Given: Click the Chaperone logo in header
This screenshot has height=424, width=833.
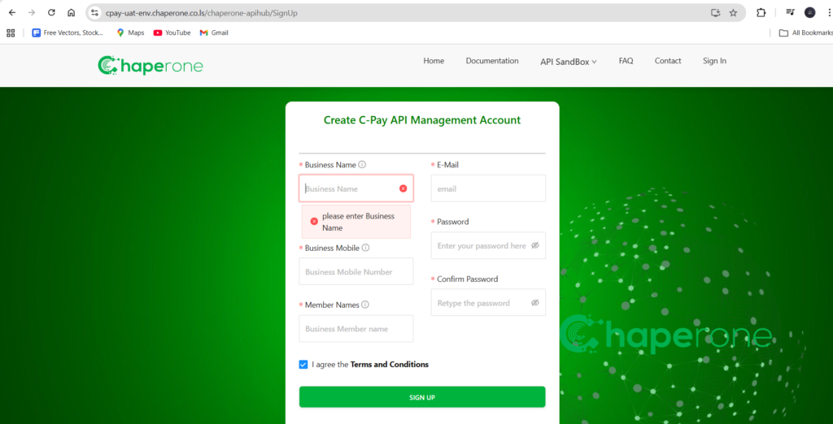Looking at the screenshot, I should [x=150, y=66].
